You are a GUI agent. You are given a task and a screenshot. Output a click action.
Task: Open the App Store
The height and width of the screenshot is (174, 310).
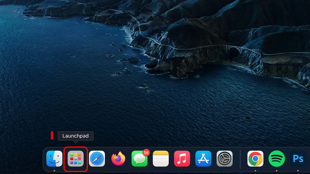pyautogui.click(x=203, y=159)
